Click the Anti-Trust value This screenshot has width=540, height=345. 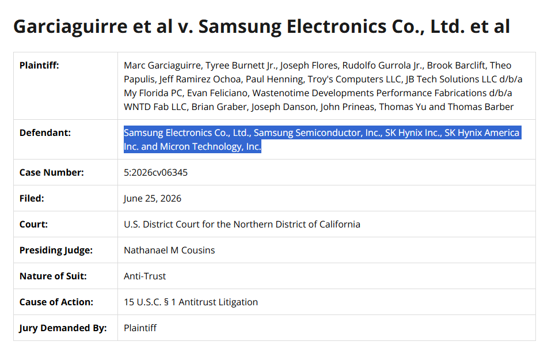[x=144, y=276]
